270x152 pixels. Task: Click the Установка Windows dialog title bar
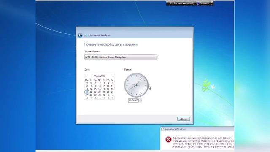[x=197, y=129]
